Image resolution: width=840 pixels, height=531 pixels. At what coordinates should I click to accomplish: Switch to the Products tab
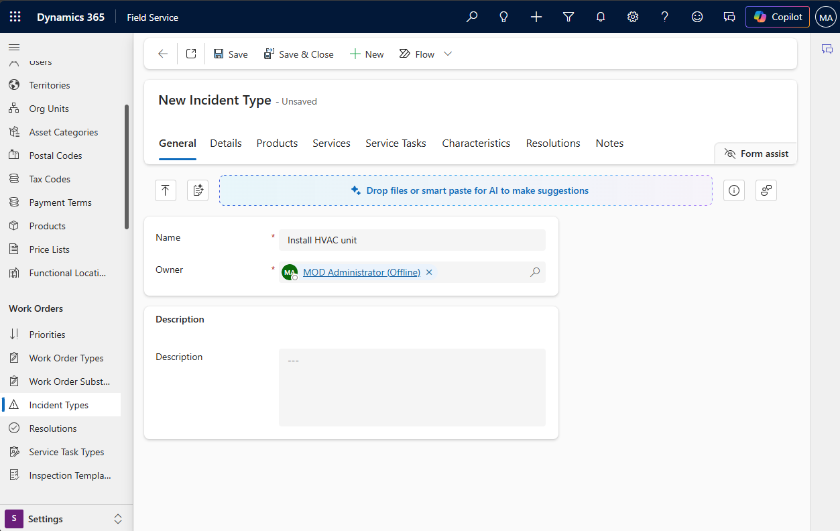click(277, 143)
